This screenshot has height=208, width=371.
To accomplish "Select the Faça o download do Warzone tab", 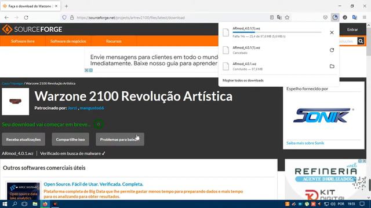I will [30, 6].
